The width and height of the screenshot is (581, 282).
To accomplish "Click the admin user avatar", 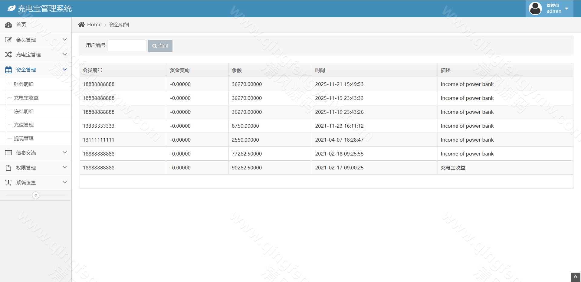I will click(535, 8).
